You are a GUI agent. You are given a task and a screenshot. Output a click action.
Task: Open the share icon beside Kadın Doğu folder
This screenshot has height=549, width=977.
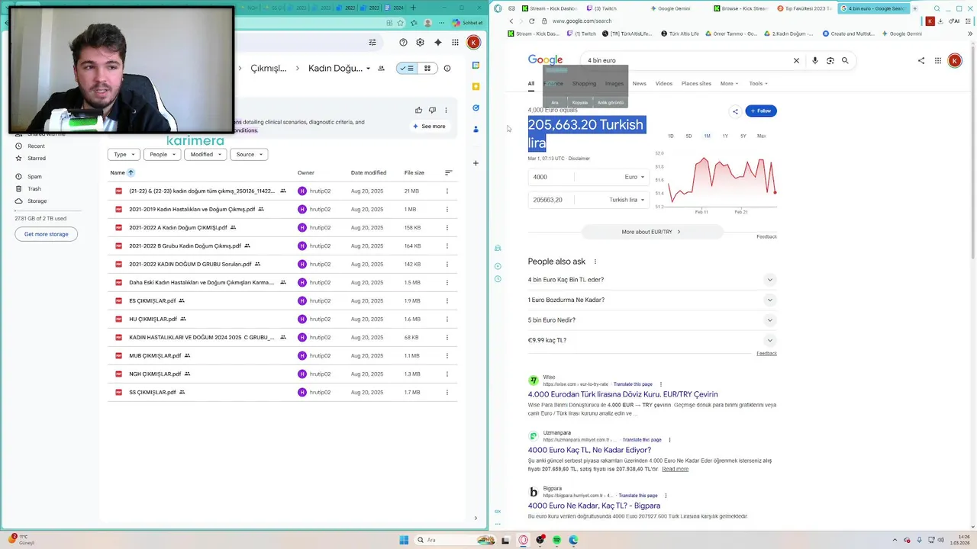point(381,69)
